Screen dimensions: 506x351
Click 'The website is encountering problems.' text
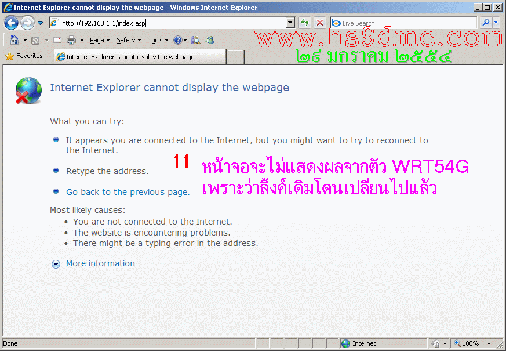coord(152,233)
